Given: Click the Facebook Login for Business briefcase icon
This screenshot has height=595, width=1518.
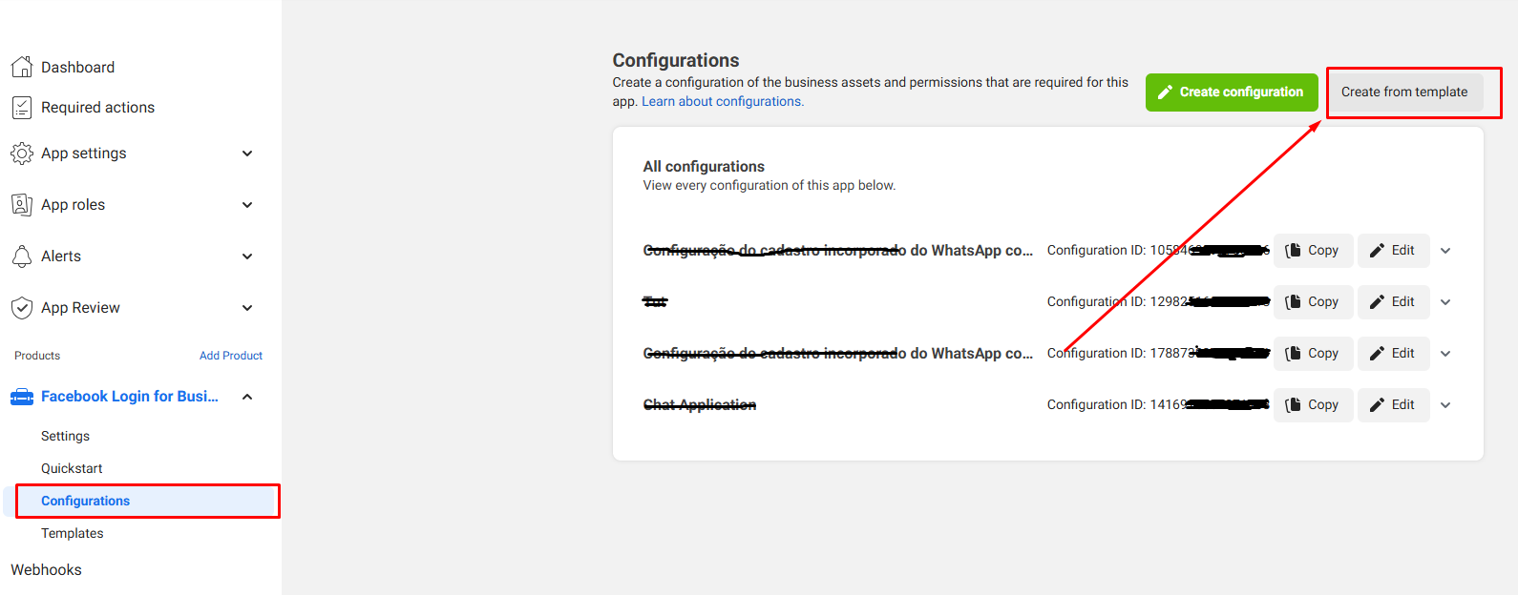Looking at the screenshot, I should coord(22,397).
